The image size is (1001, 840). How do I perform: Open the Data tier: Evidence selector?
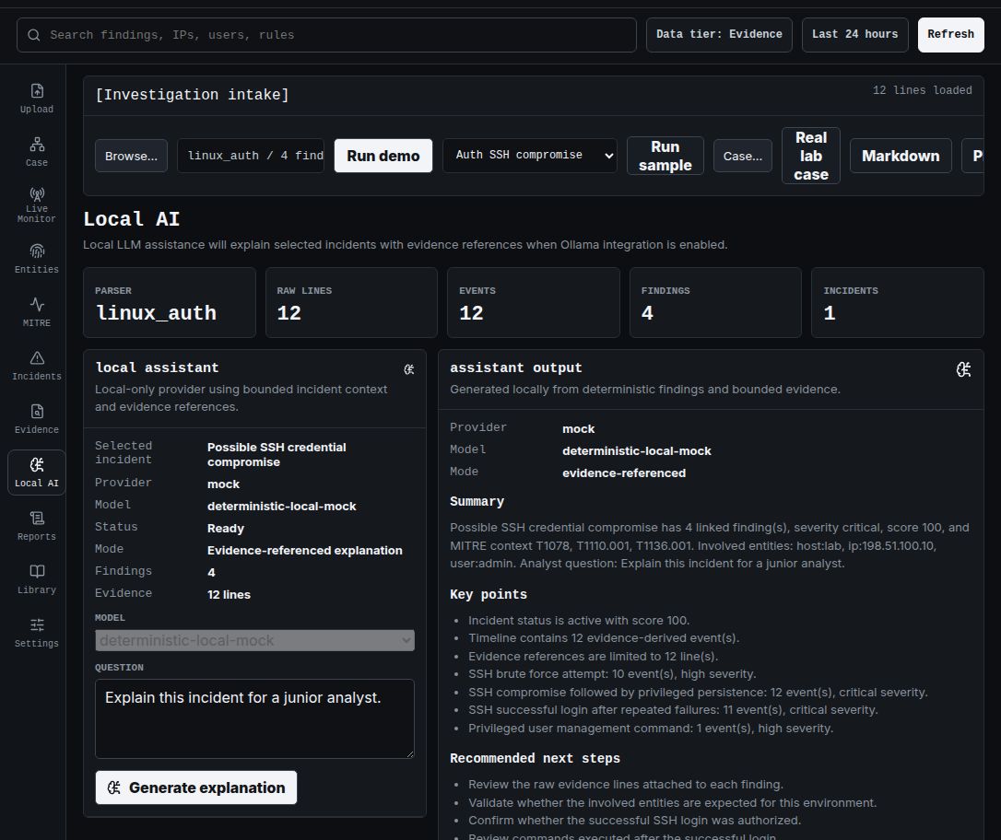coord(719,34)
